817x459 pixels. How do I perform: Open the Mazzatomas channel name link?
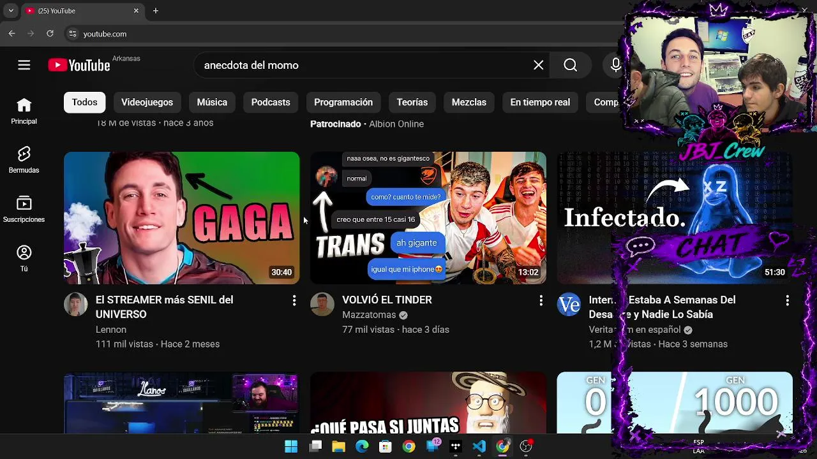click(369, 315)
